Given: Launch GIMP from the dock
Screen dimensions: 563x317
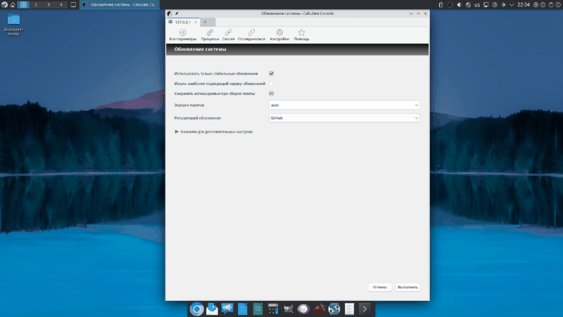Looking at the screenshot, I should tap(289, 309).
